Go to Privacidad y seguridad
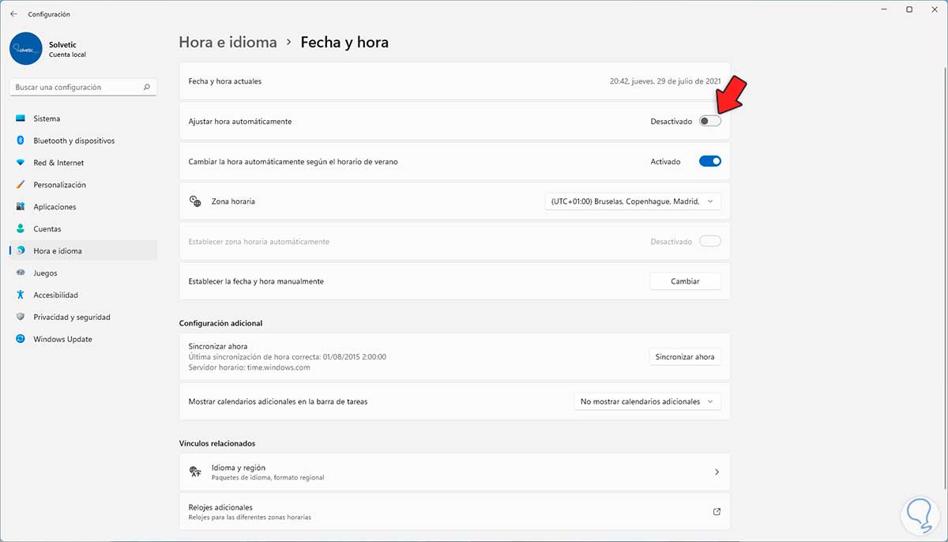This screenshot has width=948, height=542. pyautogui.click(x=83, y=318)
